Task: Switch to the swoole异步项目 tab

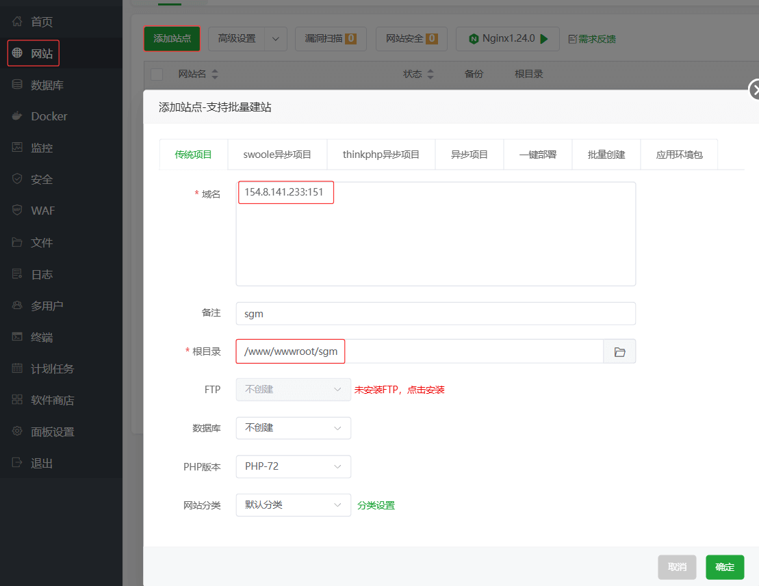Action: coord(277,155)
